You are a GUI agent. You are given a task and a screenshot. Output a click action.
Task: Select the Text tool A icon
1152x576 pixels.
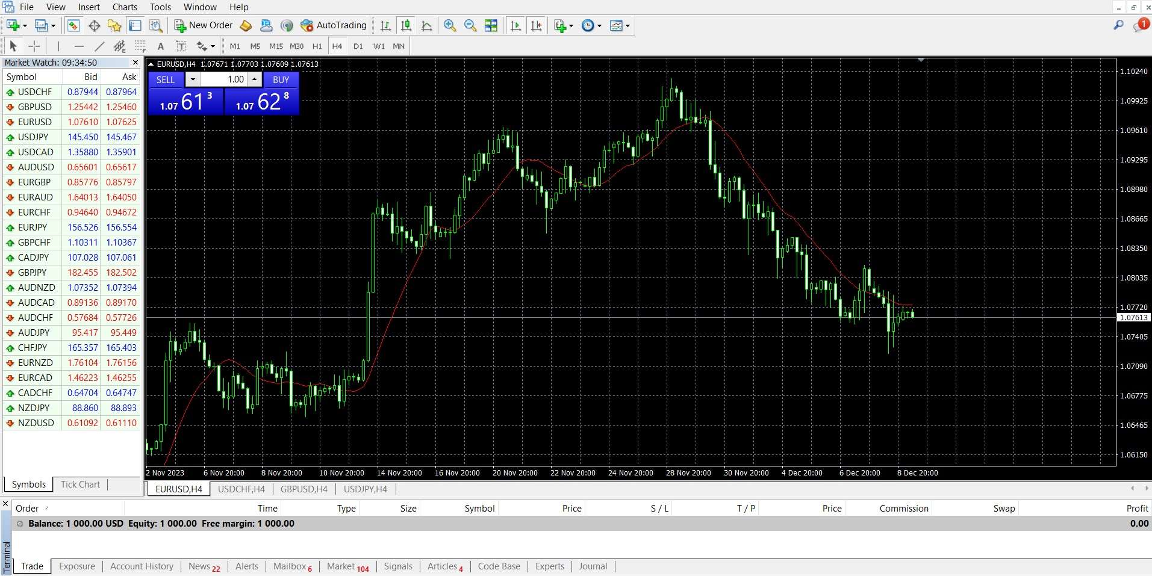[161, 46]
